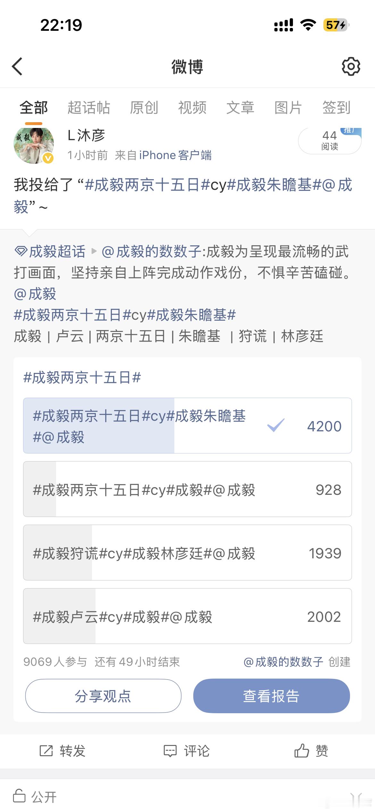Switch to 超话帖 tab
This screenshot has height=812, width=375.
(89, 107)
